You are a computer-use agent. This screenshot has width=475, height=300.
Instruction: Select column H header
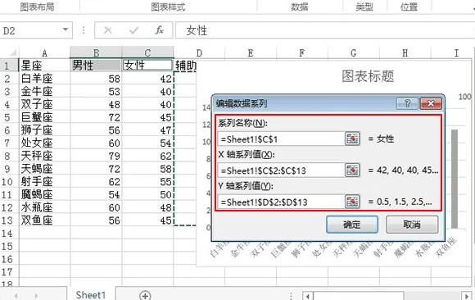405,52
